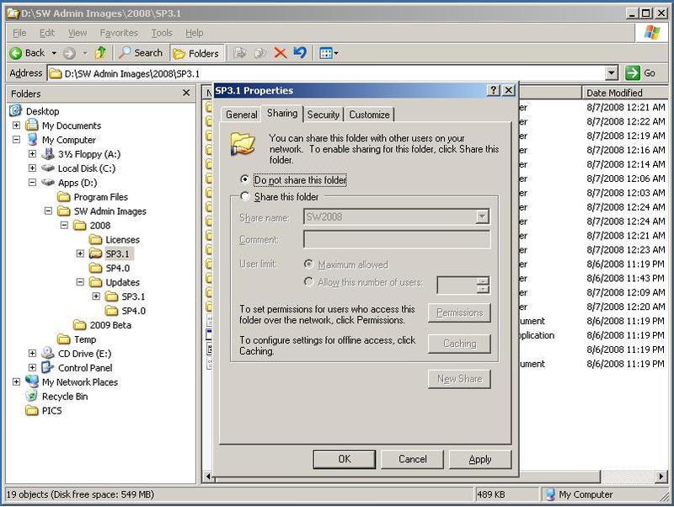The image size is (674, 507).
Task: Open the File menu
Action: tap(19, 33)
